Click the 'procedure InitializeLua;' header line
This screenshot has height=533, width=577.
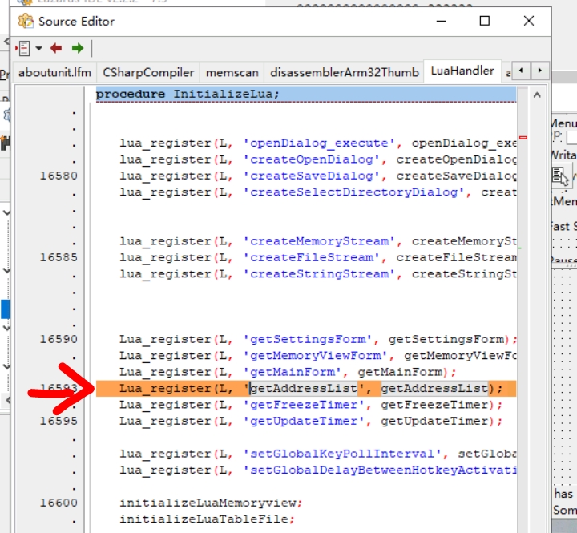(x=188, y=94)
